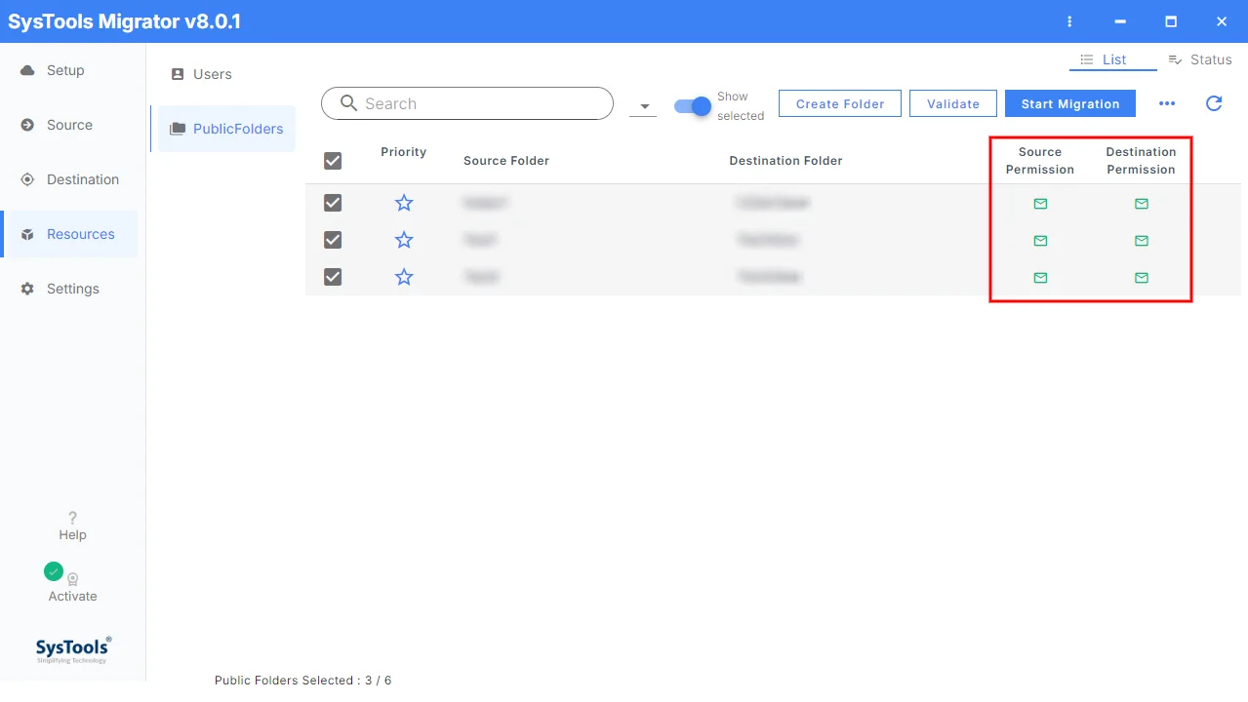The width and height of the screenshot is (1248, 702).
Task: Switch to Status view
Action: [1200, 59]
